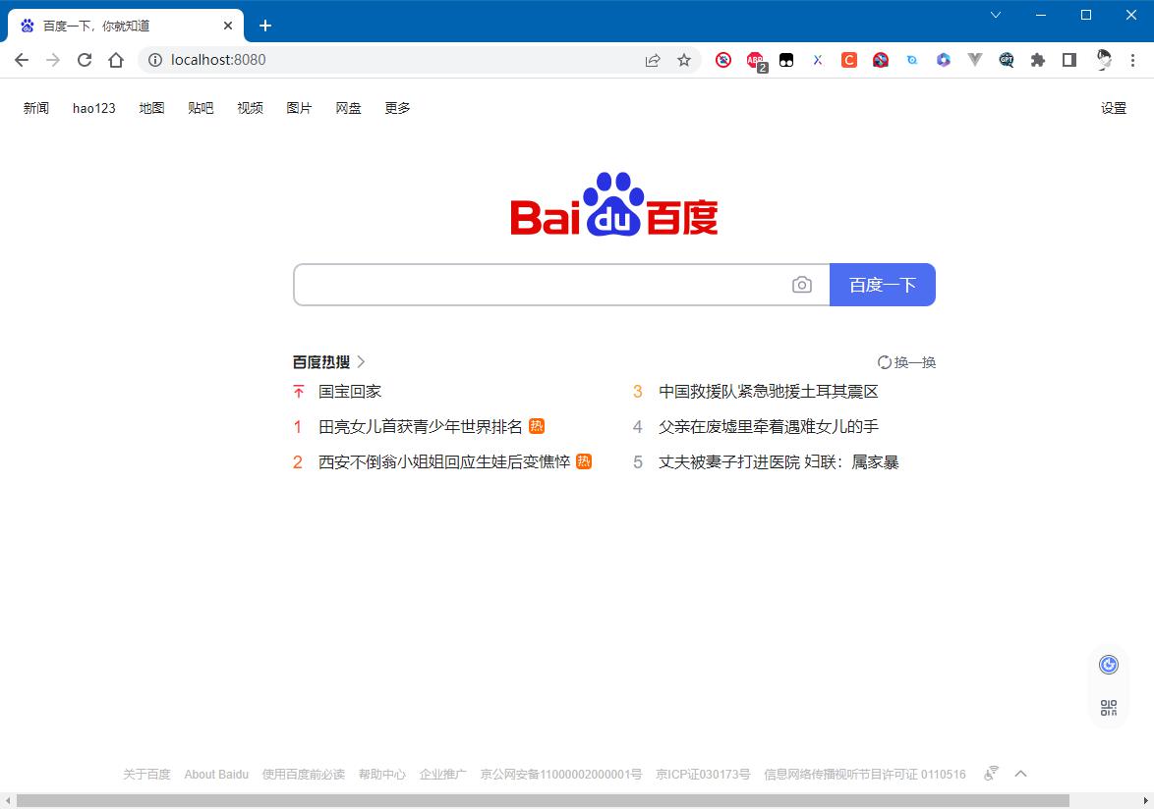Open the 视频 nav link
Image resolution: width=1154 pixels, height=809 pixels.
pyautogui.click(x=251, y=108)
